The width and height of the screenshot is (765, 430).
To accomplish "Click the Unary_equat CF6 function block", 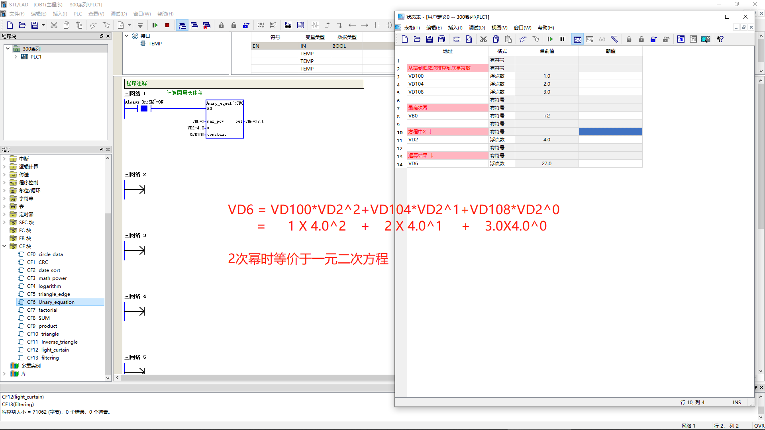I will 225,119.
